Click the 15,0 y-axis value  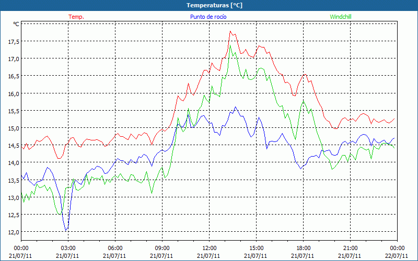(14, 128)
